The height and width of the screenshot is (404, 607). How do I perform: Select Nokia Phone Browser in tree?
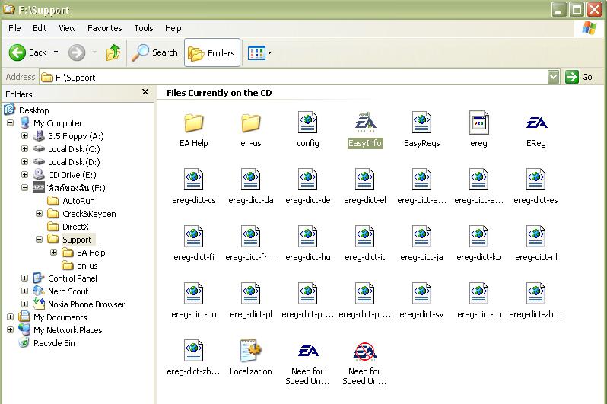click(86, 304)
